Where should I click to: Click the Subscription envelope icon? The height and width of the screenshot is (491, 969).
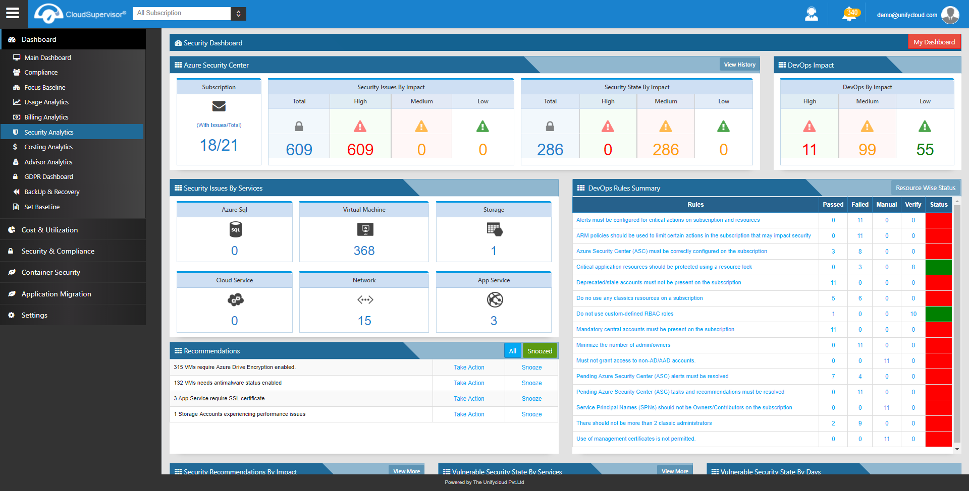[219, 106]
